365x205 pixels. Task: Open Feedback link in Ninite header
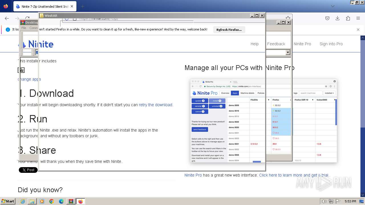tap(276, 44)
